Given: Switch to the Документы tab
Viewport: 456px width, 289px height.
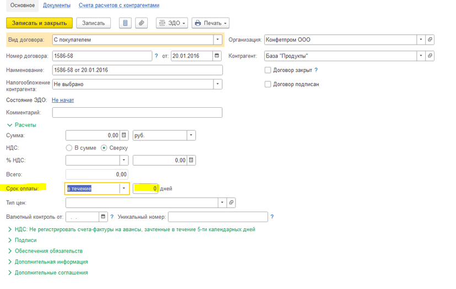Looking at the screenshot, I should pyautogui.click(x=57, y=5).
